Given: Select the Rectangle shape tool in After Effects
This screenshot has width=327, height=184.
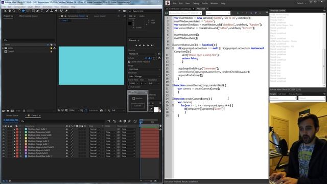Looking at the screenshot, I should (x=33, y=11).
